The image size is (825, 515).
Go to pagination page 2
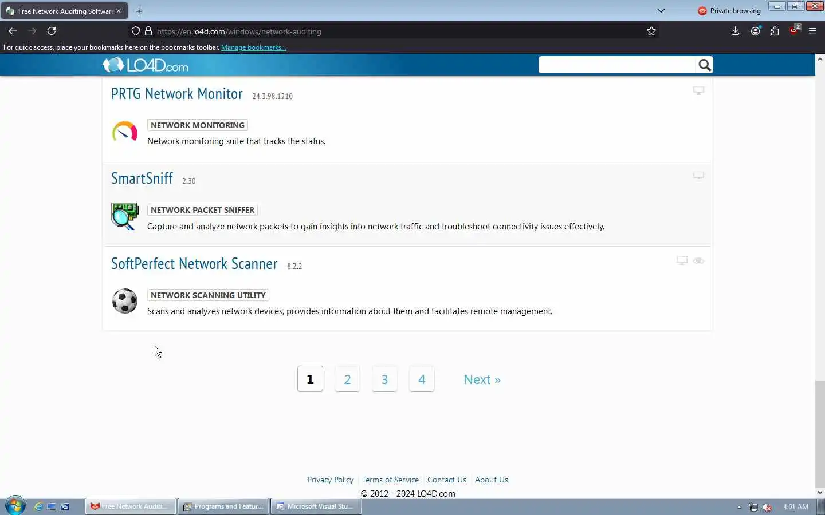[x=347, y=379]
